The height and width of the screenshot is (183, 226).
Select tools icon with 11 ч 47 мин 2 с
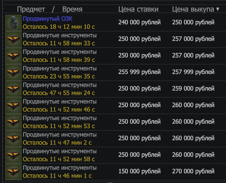tap(13, 139)
